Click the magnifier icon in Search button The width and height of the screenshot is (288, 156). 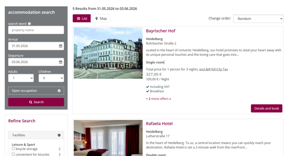pos(31,102)
